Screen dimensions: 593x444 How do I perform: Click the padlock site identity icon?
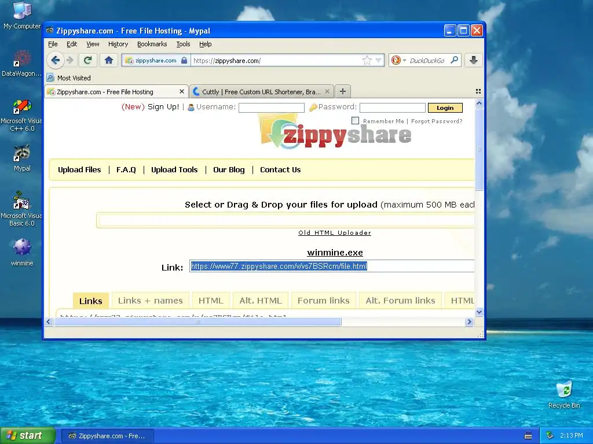(x=184, y=60)
